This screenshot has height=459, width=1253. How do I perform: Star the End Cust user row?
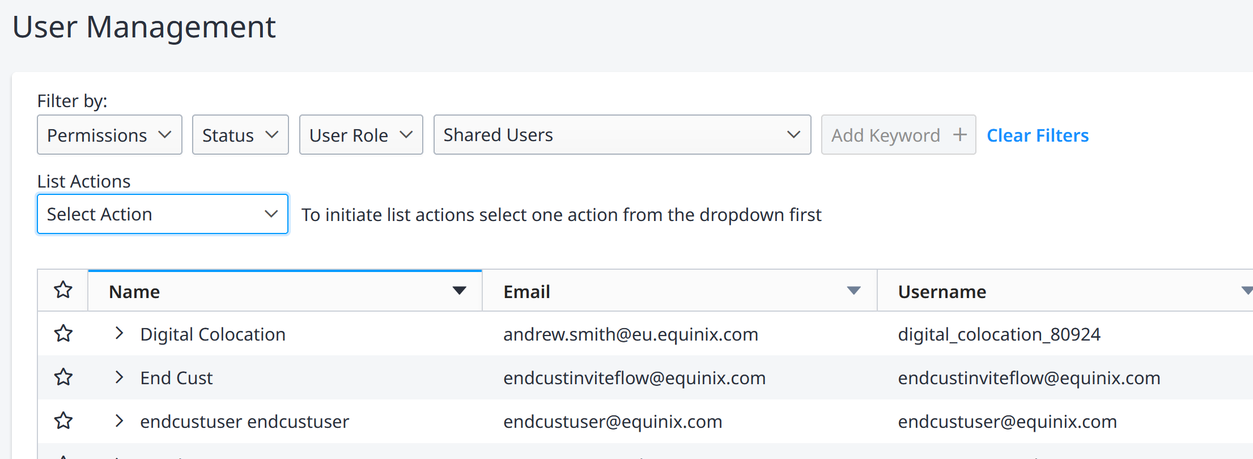point(63,377)
